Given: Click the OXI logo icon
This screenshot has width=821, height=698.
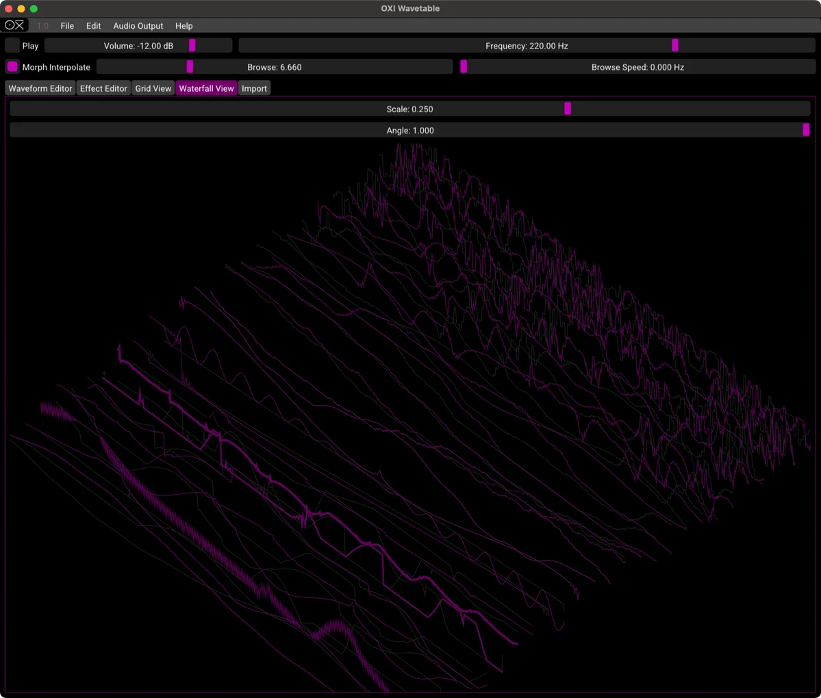Looking at the screenshot, I should pyautogui.click(x=14, y=25).
